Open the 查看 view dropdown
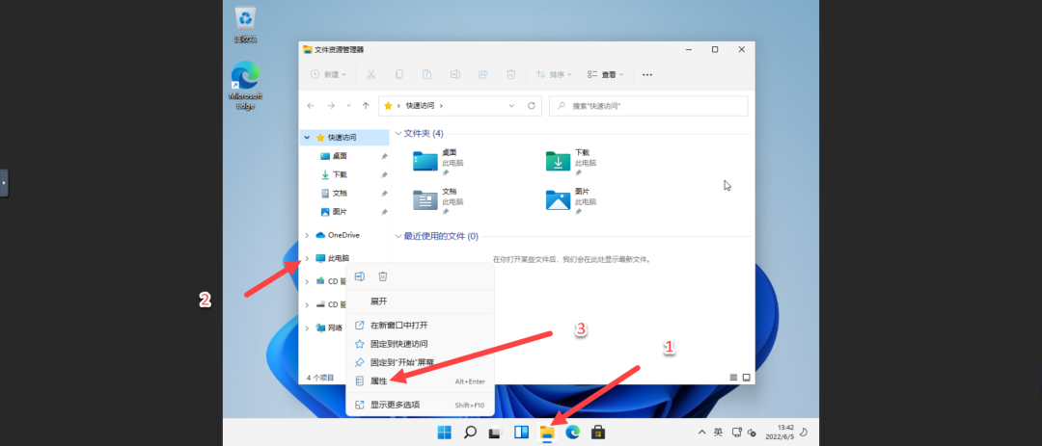 tap(605, 74)
